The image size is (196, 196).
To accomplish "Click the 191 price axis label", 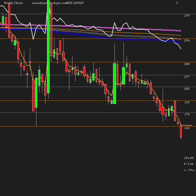I will pyautogui.click(x=187, y=102).
